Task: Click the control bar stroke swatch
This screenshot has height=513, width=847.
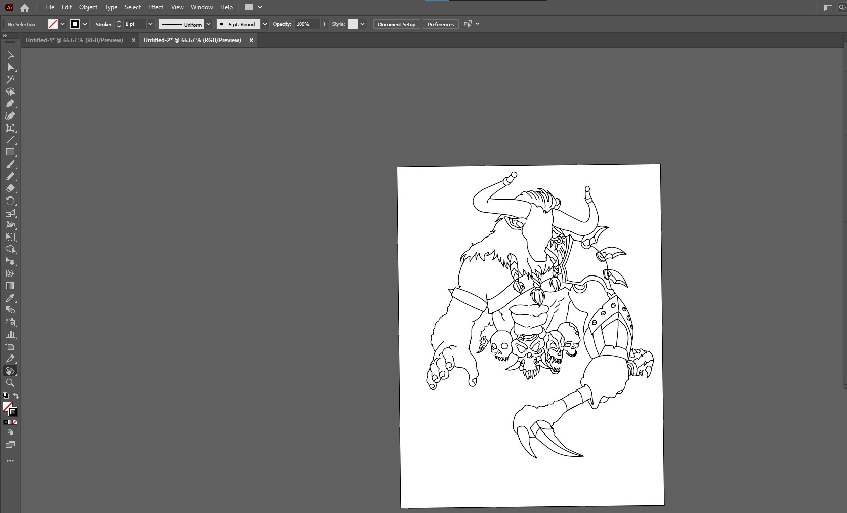Action: 75,24
